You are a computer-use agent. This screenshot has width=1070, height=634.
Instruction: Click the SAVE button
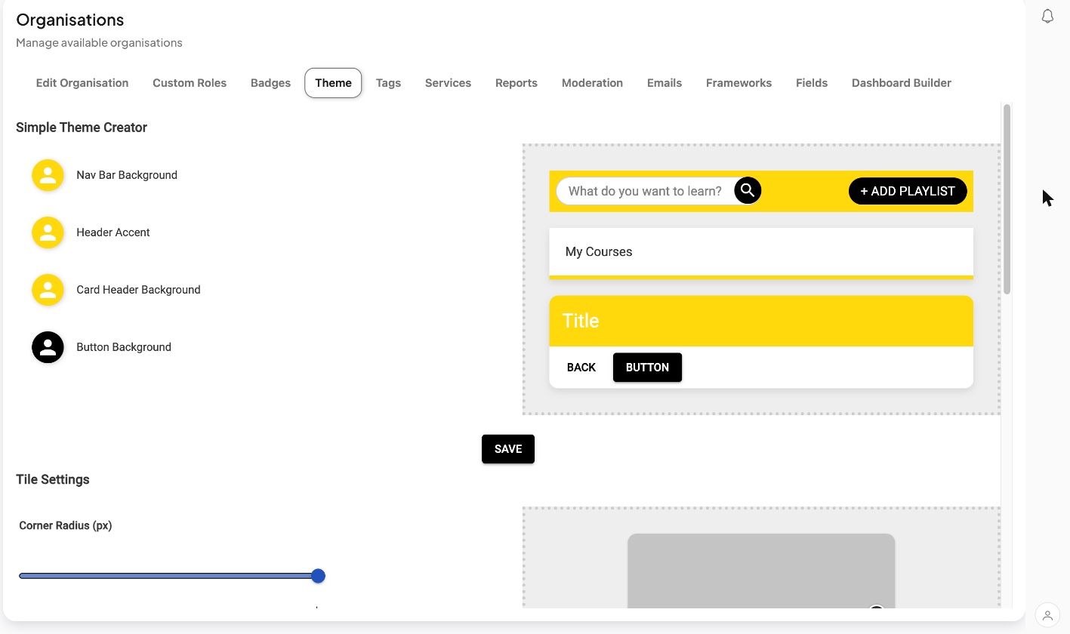coord(508,449)
